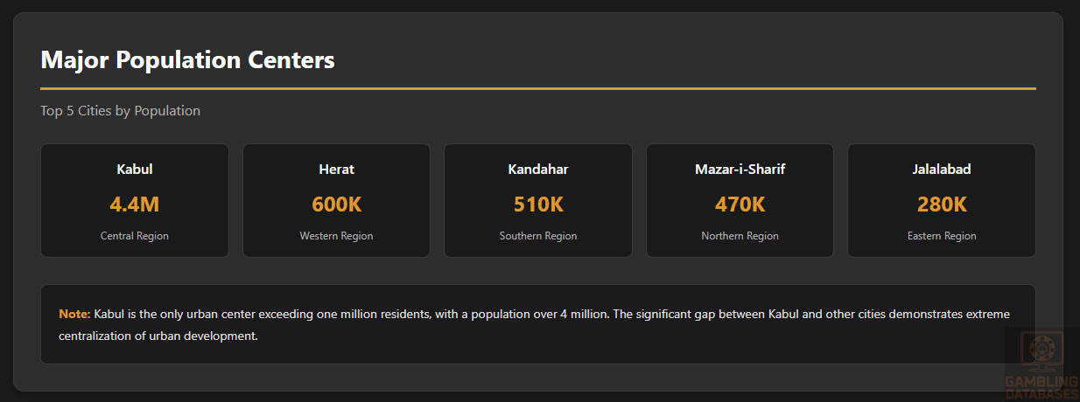1080x402 pixels.
Task: Click the Major Population Centers heading
Action: [187, 60]
